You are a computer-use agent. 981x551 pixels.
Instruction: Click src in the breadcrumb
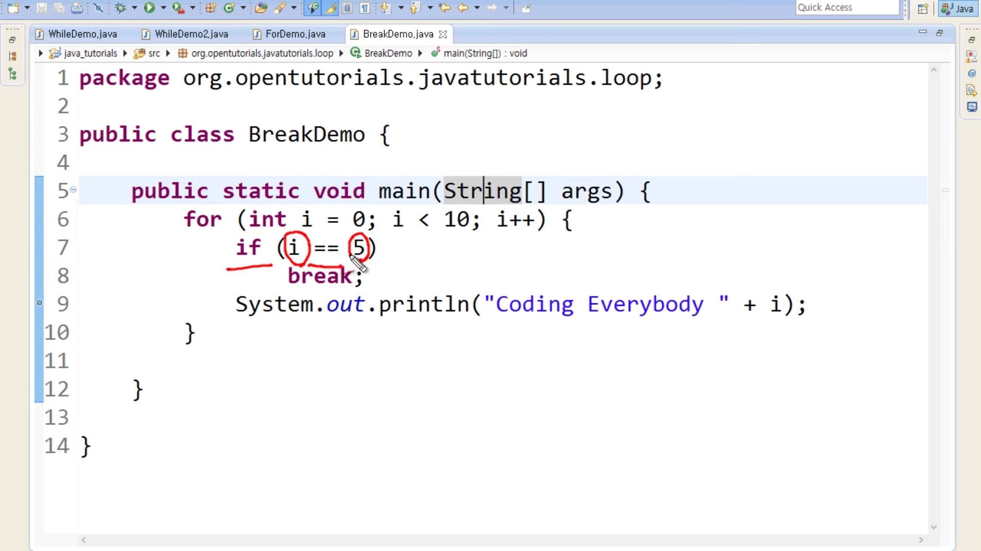[x=154, y=53]
